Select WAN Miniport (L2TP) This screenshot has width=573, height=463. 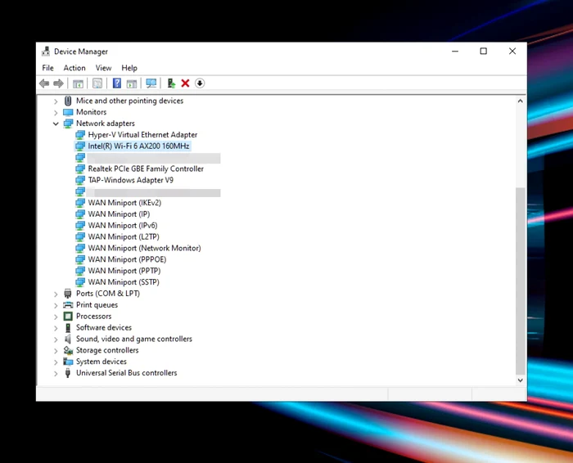click(124, 236)
